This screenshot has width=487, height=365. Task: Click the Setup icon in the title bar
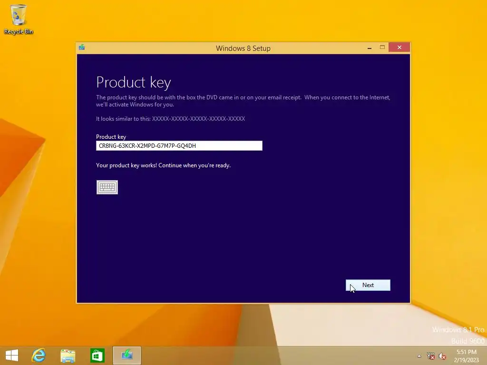pyautogui.click(x=82, y=47)
